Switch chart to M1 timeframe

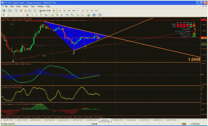pos(60,11)
